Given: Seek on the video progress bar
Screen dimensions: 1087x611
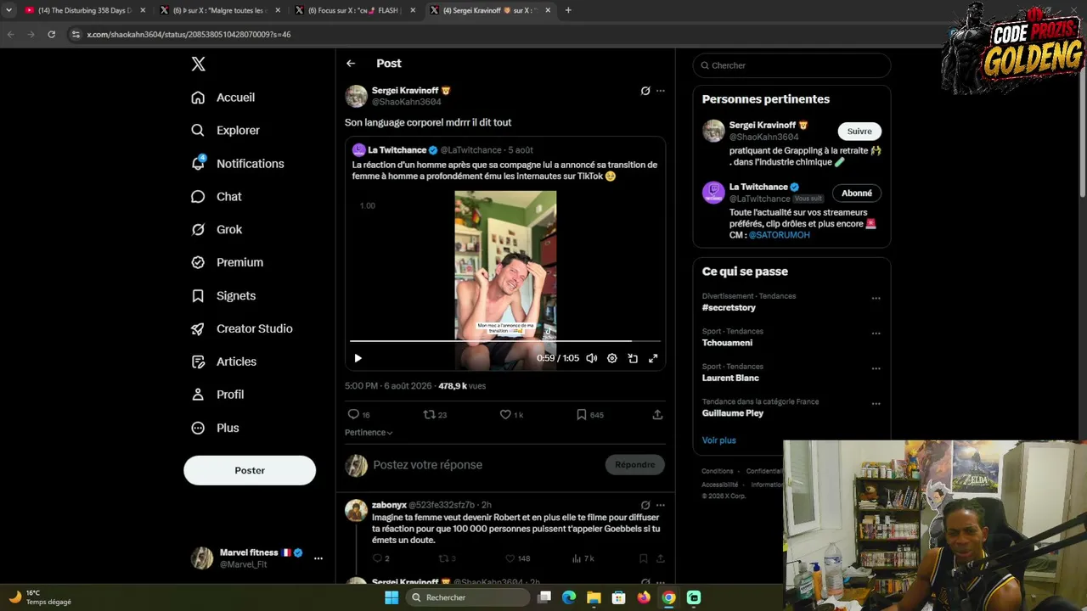Looking at the screenshot, I should (505, 341).
